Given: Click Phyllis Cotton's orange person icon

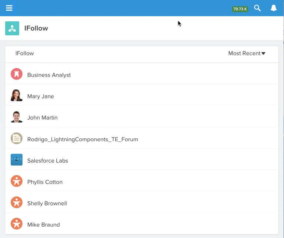Looking at the screenshot, I should [17, 181].
